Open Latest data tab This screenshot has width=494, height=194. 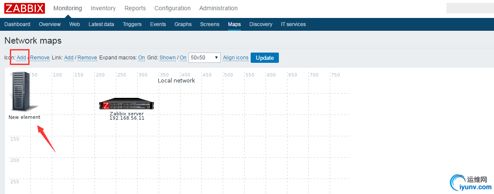click(x=101, y=24)
